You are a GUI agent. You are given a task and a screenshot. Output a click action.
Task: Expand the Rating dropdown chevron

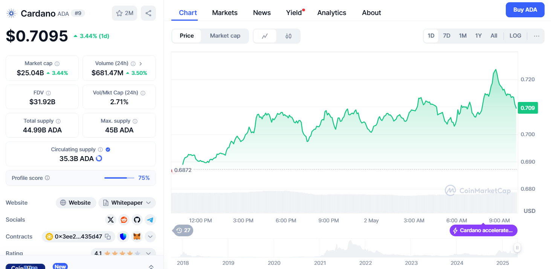[148, 254]
